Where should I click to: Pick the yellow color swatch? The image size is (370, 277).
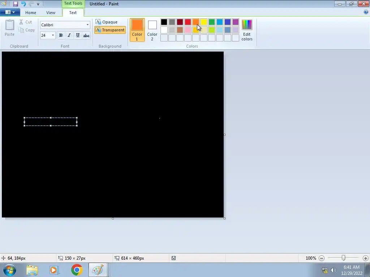[204, 22]
